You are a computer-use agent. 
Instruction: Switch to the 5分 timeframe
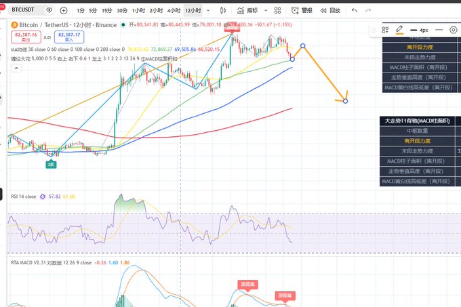tap(93, 11)
